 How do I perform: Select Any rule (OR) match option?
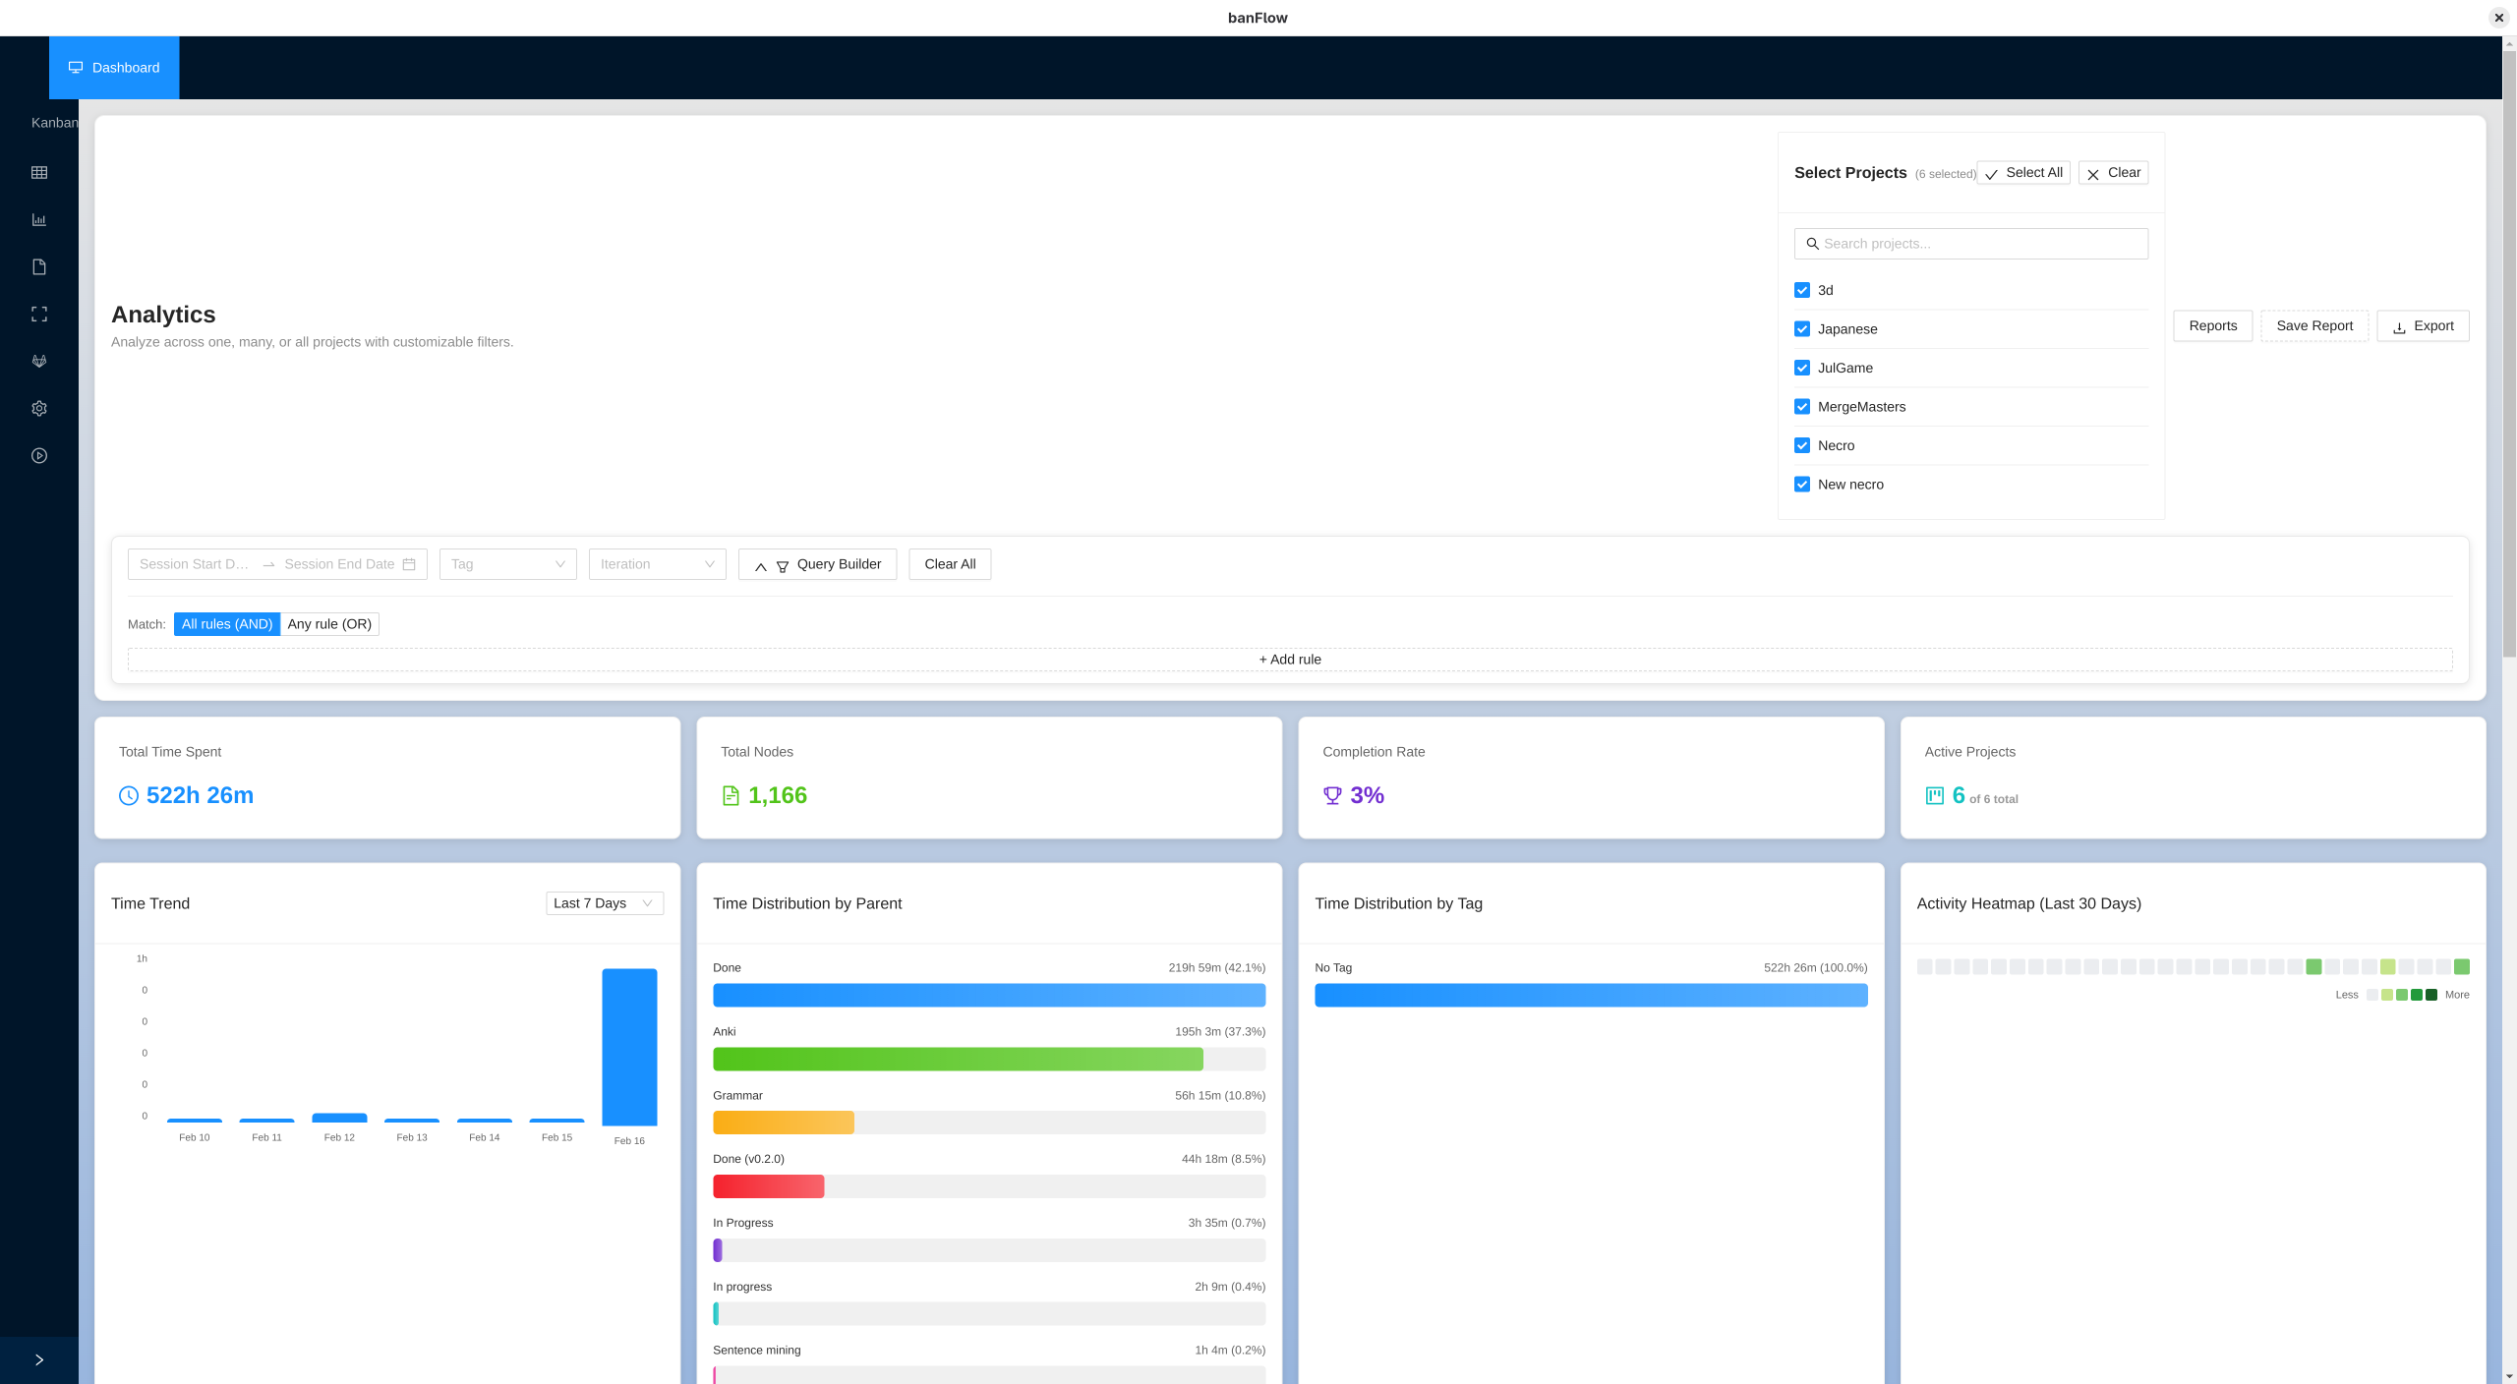click(x=329, y=624)
